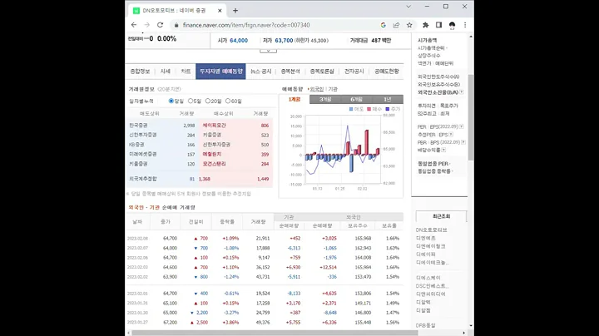This screenshot has width=599, height=336.
Task: Select the 20일 radio button
Action: (208, 101)
